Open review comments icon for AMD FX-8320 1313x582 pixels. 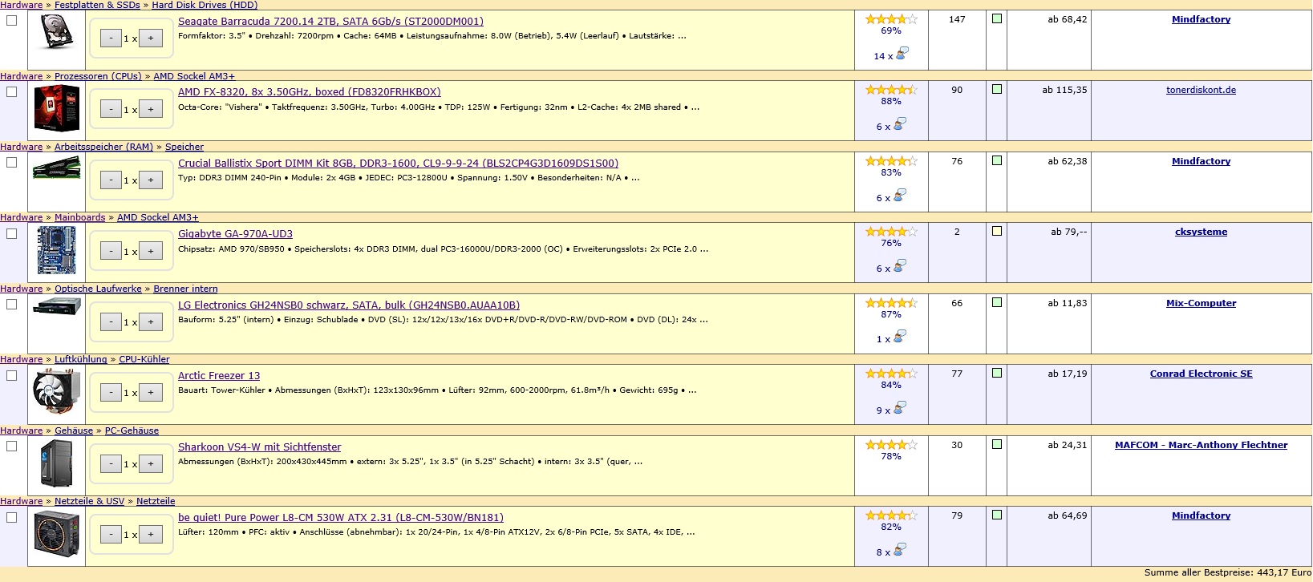[900, 124]
